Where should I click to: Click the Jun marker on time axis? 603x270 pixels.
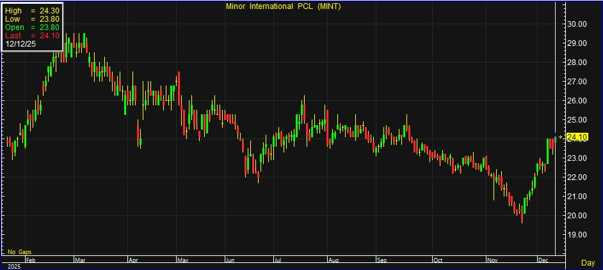click(230, 260)
